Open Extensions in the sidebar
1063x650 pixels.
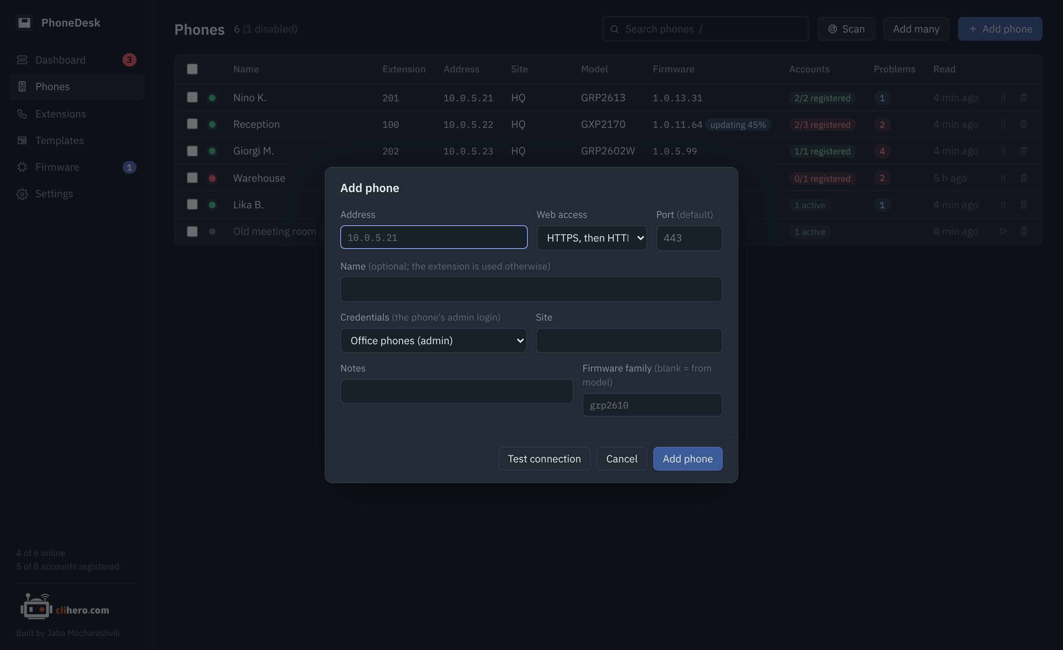[76, 114]
